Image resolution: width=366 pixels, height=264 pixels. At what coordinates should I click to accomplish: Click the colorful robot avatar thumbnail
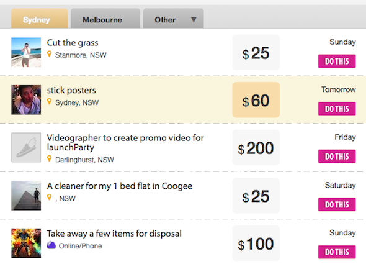(x=26, y=243)
